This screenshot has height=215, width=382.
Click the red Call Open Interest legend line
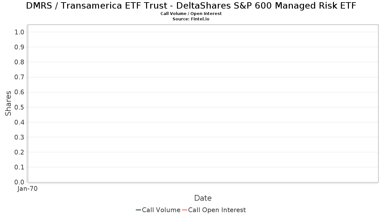click(185, 210)
